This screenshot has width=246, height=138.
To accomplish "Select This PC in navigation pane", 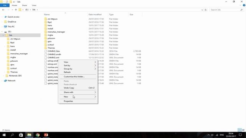I will [x=11, y=26].
